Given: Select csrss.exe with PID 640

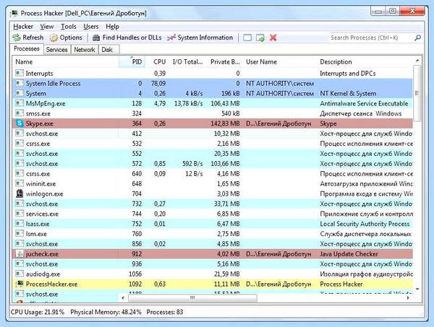Looking at the screenshot, I should (x=213, y=174).
